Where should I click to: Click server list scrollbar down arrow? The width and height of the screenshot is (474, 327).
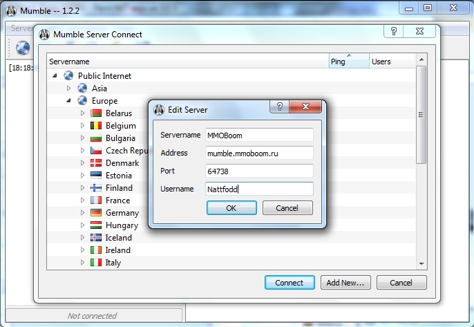(421, 264)
